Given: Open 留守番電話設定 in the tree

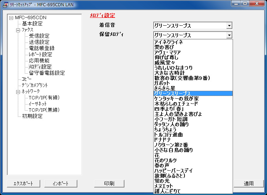Looking at the screenshot, I should [x=47, y=73].
